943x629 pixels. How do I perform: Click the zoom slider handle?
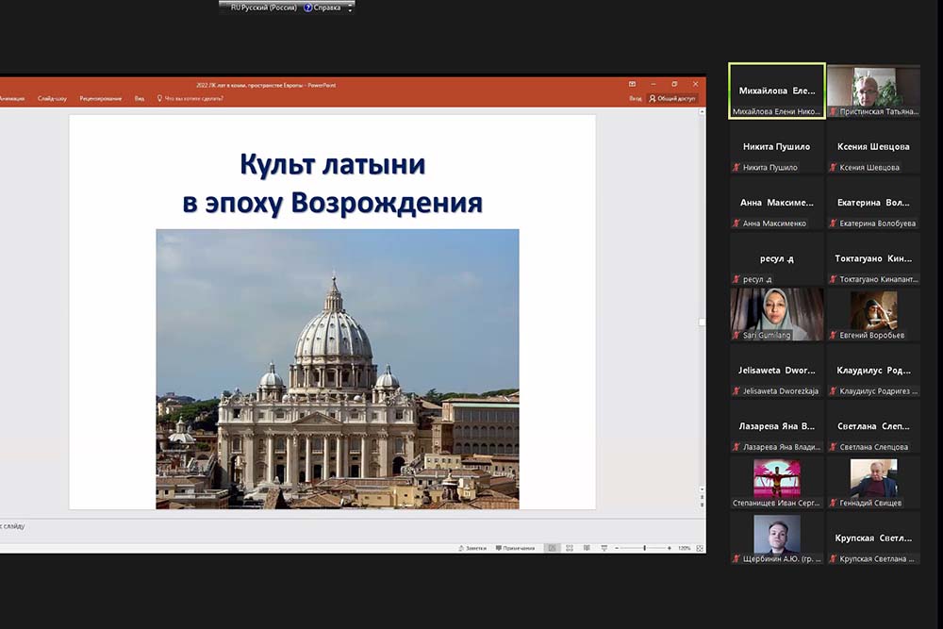coord(645,548)
